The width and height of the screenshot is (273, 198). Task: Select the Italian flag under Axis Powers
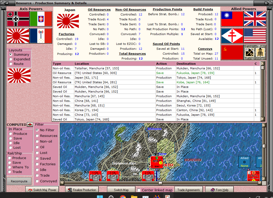click(x=41, y=19)
